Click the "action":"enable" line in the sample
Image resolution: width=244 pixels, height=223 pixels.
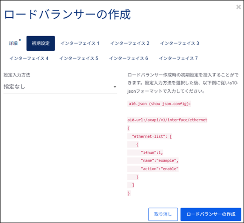click(159, 169)
